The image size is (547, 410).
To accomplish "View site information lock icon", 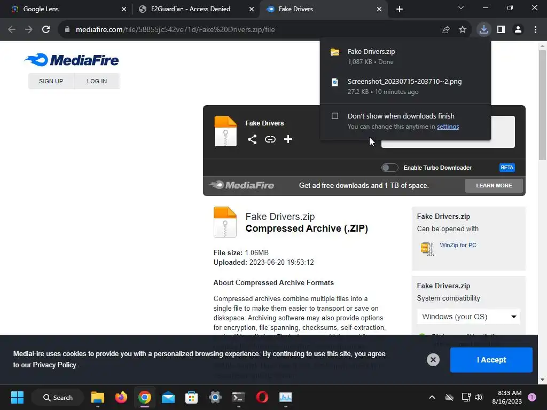I will click(67, 29).
